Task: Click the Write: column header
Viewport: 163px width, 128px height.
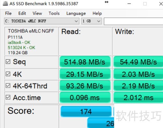Action: pos(125,32)
